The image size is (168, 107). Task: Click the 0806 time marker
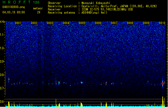pos(98,23)
